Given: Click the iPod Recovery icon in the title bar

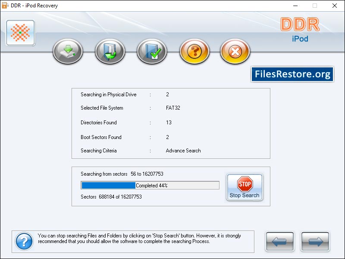Looking at the screenshot, I should tap(5, 6).
